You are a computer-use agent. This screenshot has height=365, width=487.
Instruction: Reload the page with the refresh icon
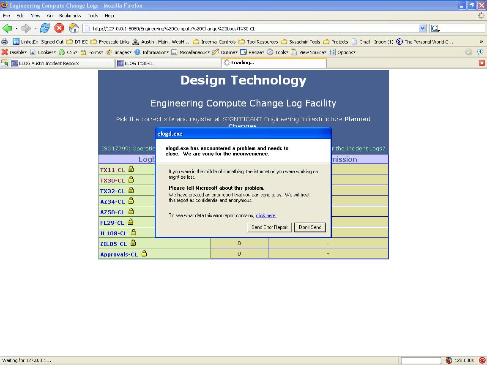45,28
